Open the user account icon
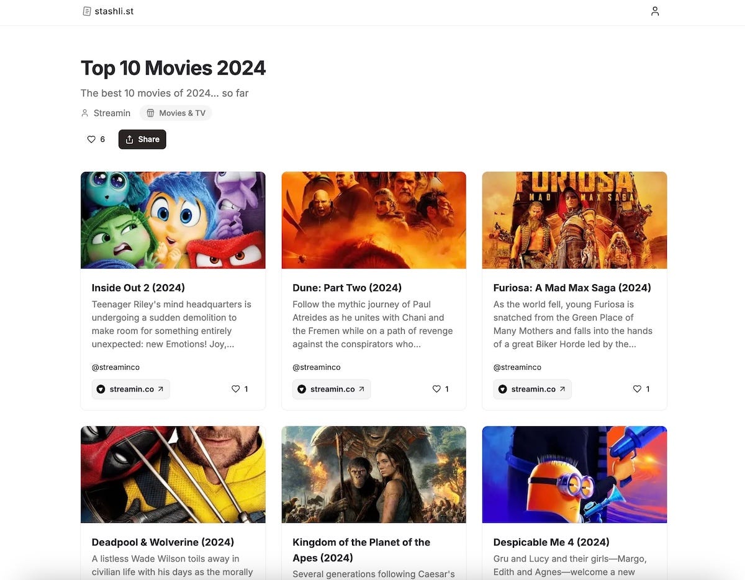This screenshot has height=580, width=745. pyautogui.click(x=654, y=11)
